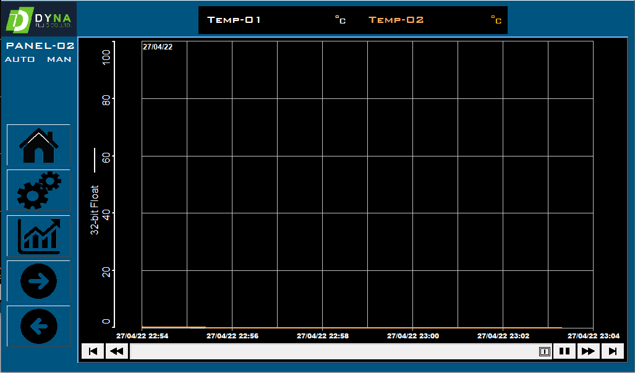This screenshot has height=373, width=635.
Task: Fast-forward the trend chart timeline
Action: 588,351
